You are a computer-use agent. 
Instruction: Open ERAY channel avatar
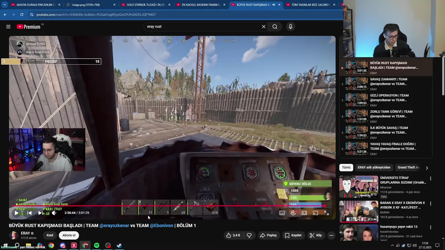[14, 235]
